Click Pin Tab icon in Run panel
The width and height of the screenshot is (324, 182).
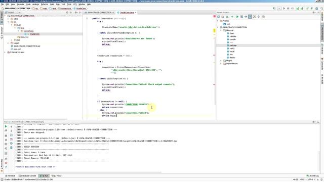6,159
